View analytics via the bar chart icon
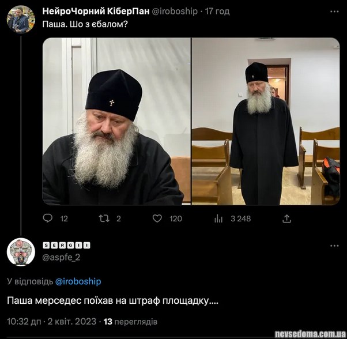 [x=218, y=219]
